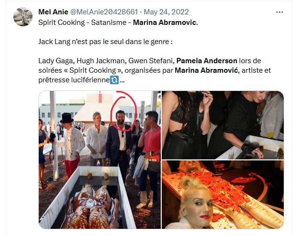The height and width of the screenshot is (236, 300).
Task: Click the "Spirit Cooking – Satanisme" text
Action: tap(82, 22)
